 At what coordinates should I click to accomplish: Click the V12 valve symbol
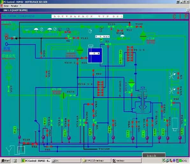[x=129, y=26]
